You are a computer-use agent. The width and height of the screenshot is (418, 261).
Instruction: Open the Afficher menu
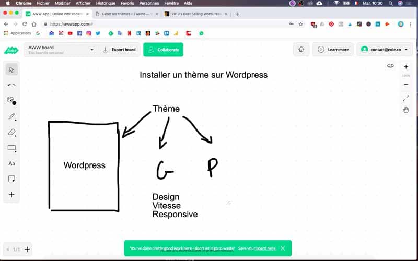(83, 3)
